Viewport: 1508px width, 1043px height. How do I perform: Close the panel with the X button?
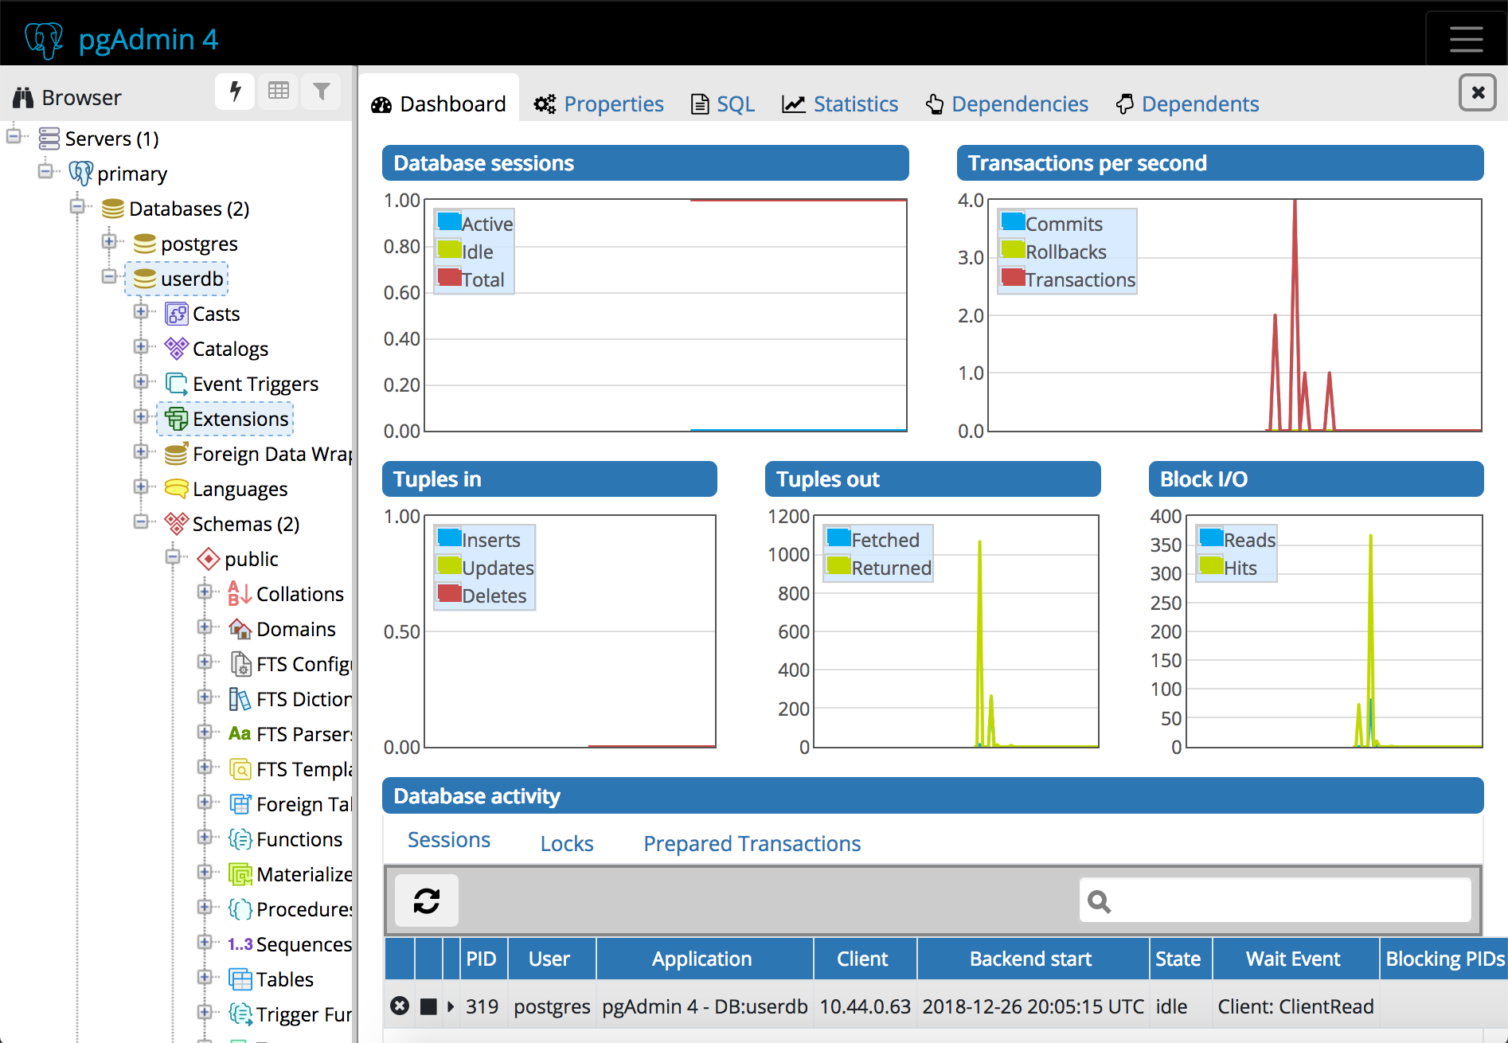pyautogui.click(x=1477, y=92)
